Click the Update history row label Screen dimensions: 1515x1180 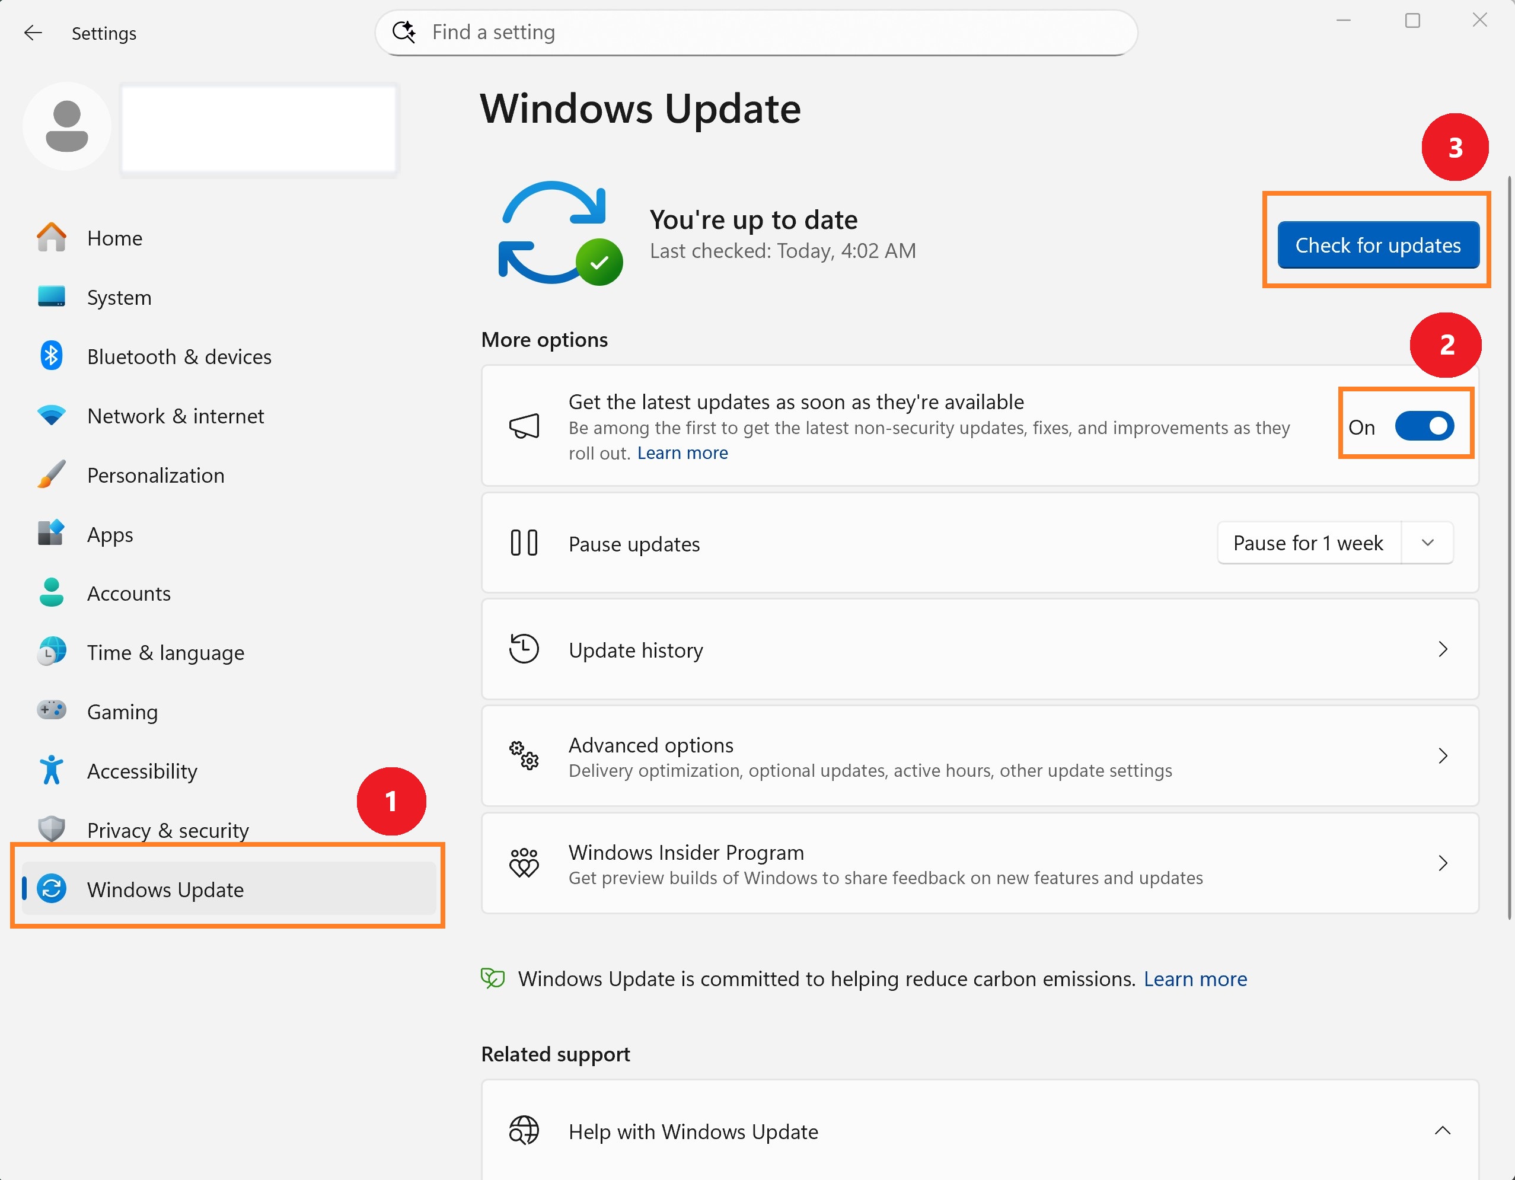636,650
